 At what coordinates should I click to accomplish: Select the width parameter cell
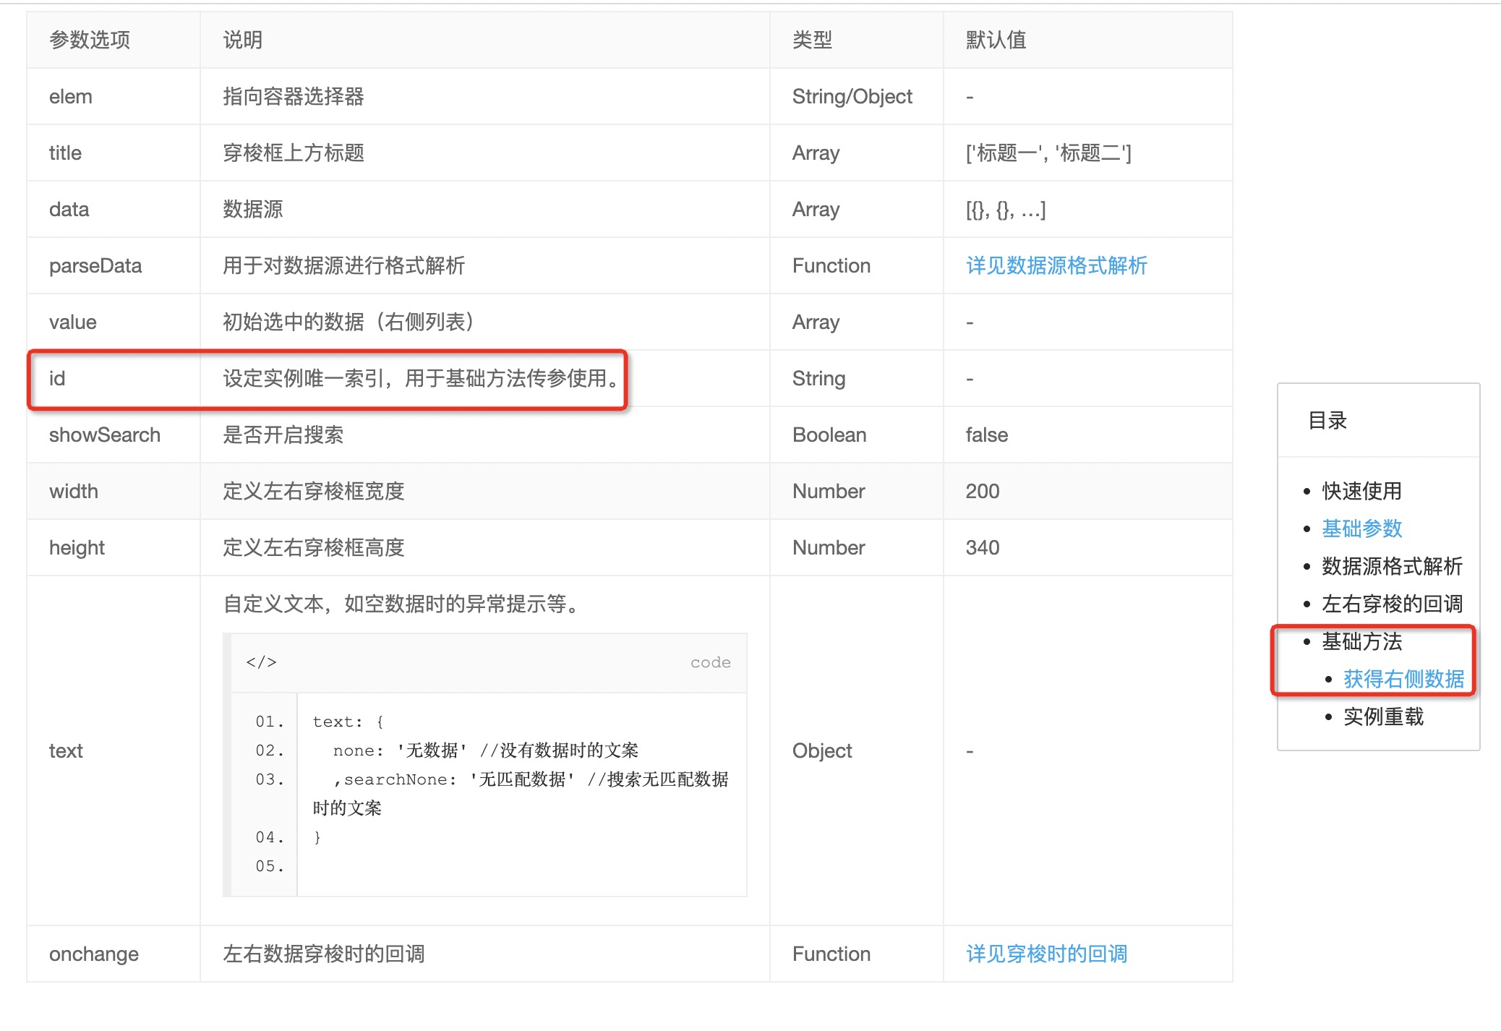(x=114, y=491)
